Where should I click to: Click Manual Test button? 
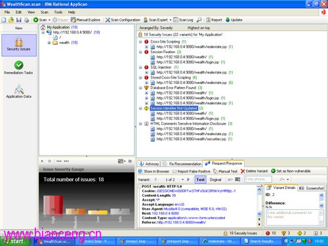pyautogui.click(x=225, y=171)
